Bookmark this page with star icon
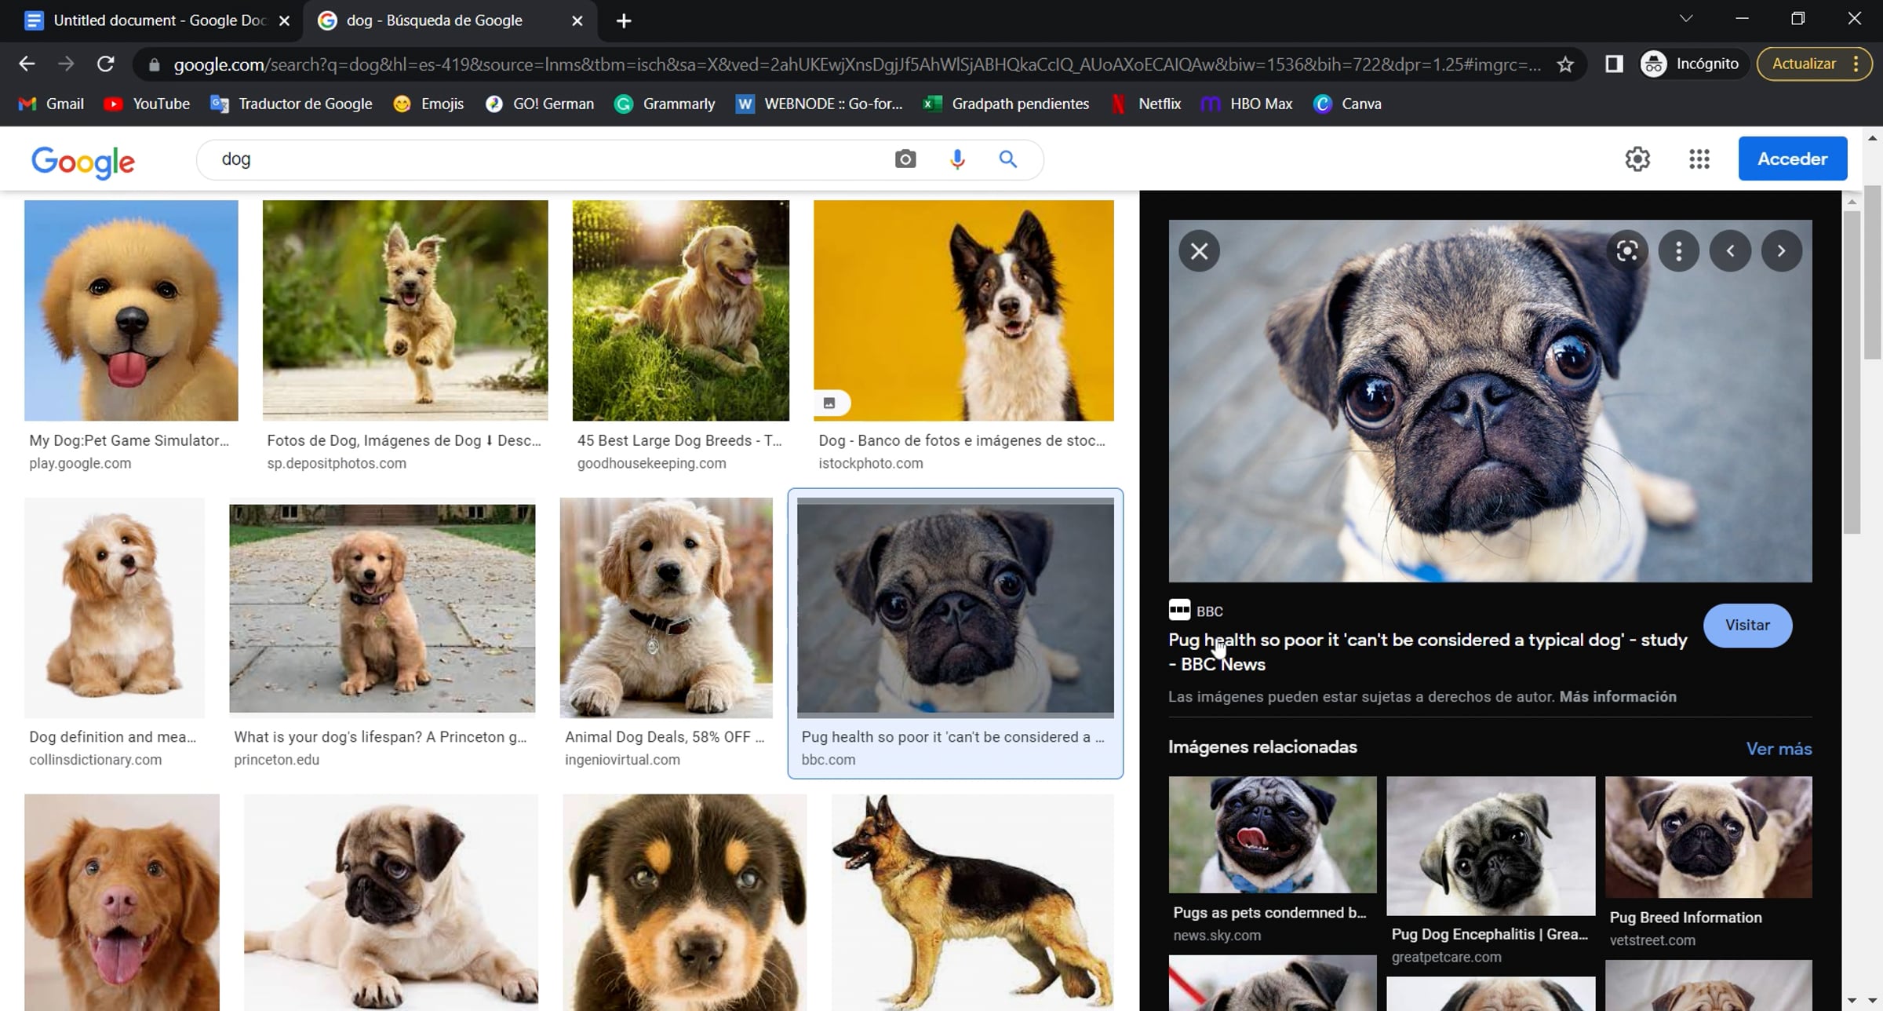Image resolution: width=1883 pixels, height=1011 pixels. (1565, 64)
